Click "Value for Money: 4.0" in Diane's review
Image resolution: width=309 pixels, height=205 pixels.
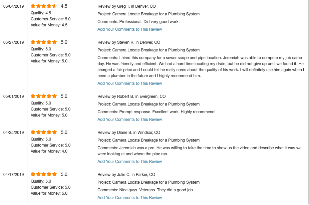click(49, 151)
